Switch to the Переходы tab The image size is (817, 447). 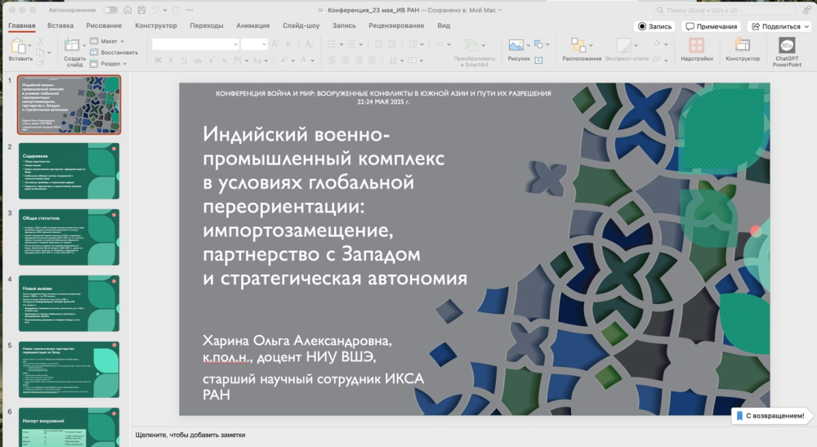(207, 25)
